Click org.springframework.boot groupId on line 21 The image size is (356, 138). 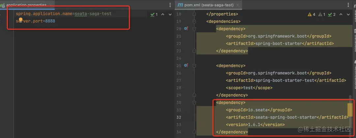pos(277,36)
